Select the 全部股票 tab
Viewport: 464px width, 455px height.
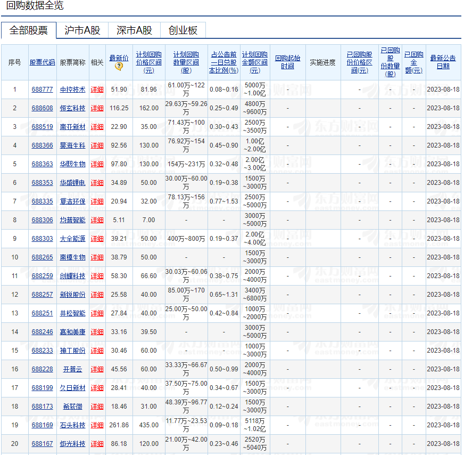(29, 30)
